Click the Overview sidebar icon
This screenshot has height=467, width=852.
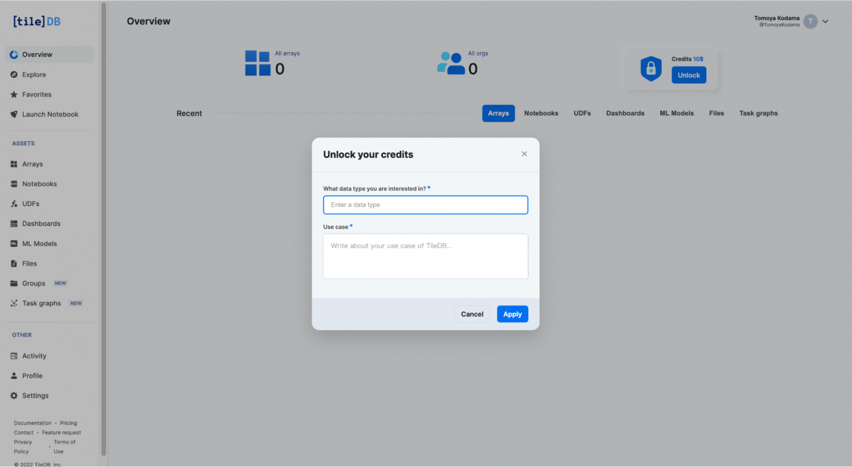(14, 55)
